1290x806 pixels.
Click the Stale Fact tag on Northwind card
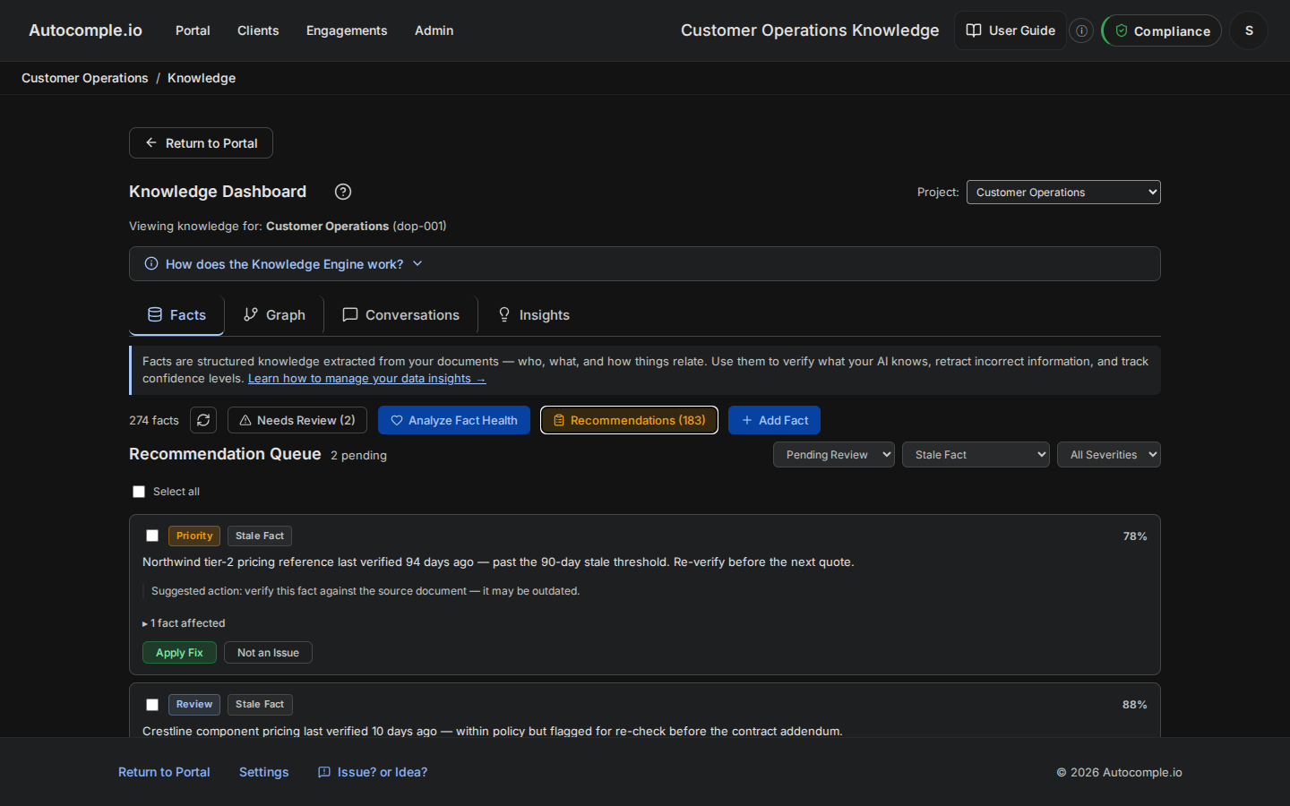tap(260, 536)
